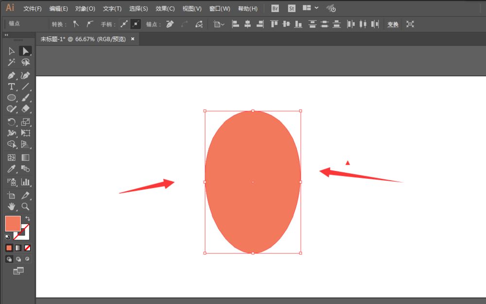Swap fill and stroke colors
This screenshot has height=304, width=486.
click(x=28, y=219)
